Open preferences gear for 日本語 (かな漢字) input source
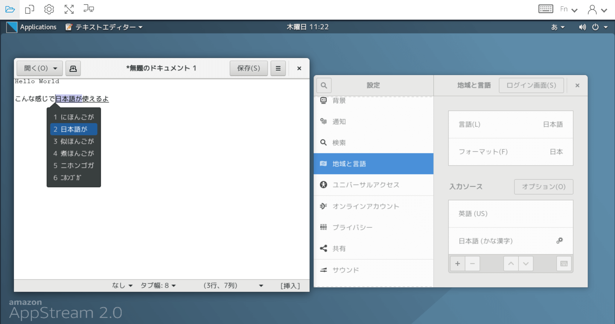The width and height of the screenshot is (615, 324). pyautogui.click(x=560, y=241)
